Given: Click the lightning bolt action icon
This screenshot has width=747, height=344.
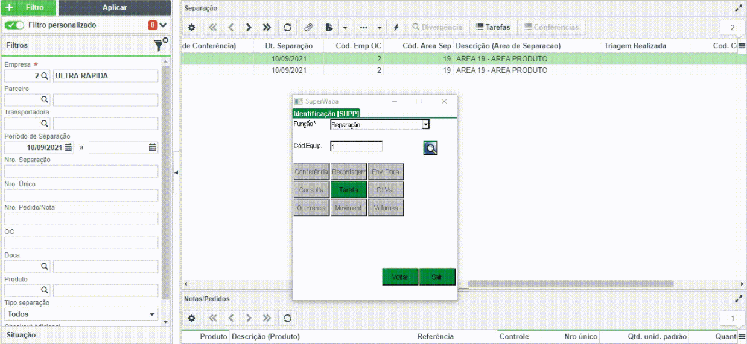Looking at the screenshot, I should point(396,27).
